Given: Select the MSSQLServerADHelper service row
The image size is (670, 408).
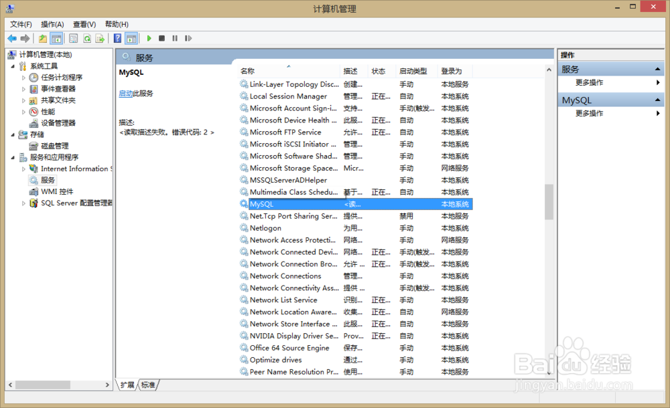Looking at the screenshot, I should tap(355, 180).
